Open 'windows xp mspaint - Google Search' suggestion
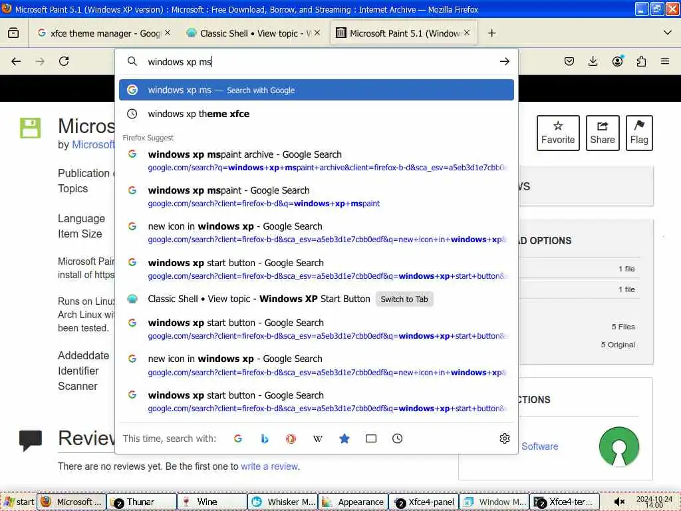Screen dimensions: 681x511 pos(316,196)
